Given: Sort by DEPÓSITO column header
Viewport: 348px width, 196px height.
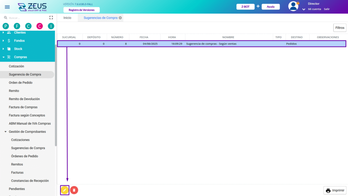Looking at the screenshot, I should [94, 37].
